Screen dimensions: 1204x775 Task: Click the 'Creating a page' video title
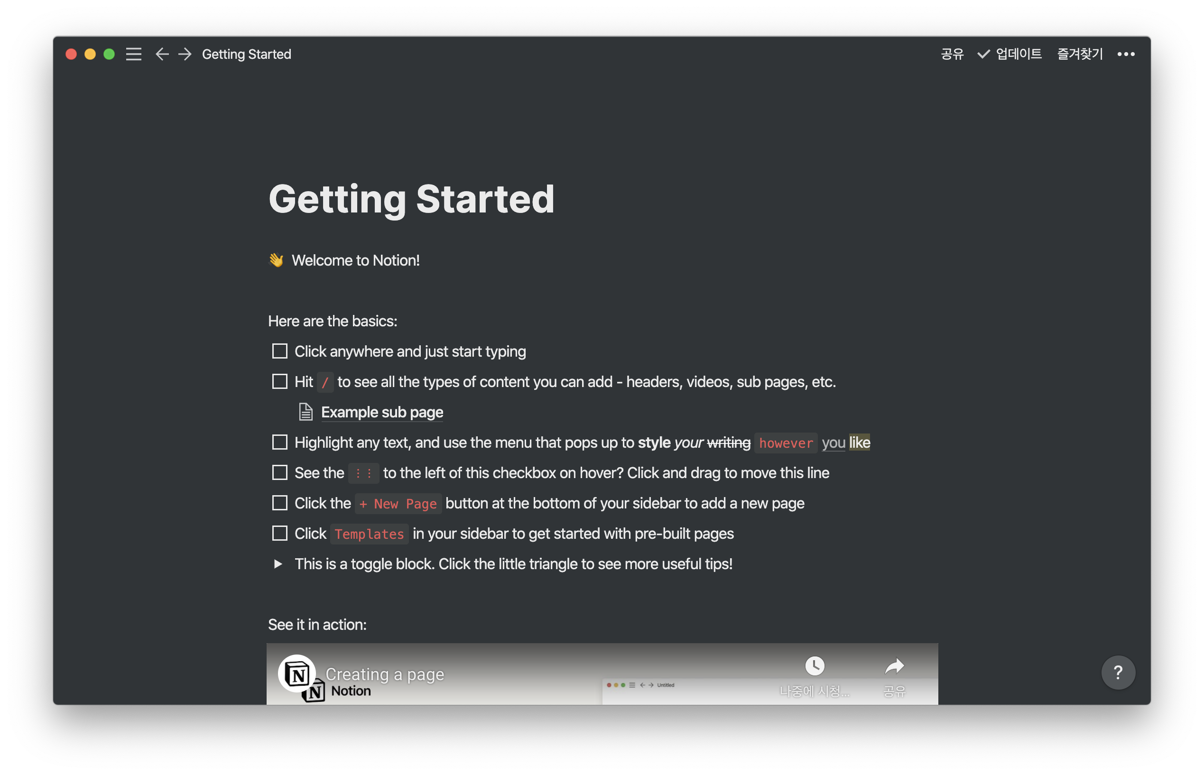click(x=385, y=674)
